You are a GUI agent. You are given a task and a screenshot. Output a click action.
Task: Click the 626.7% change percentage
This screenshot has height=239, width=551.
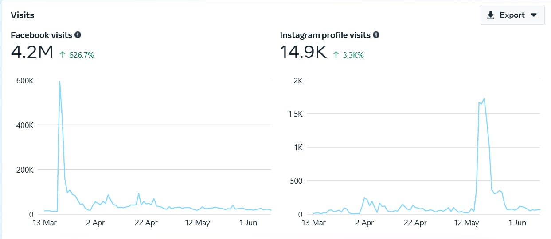pos(82,55)
